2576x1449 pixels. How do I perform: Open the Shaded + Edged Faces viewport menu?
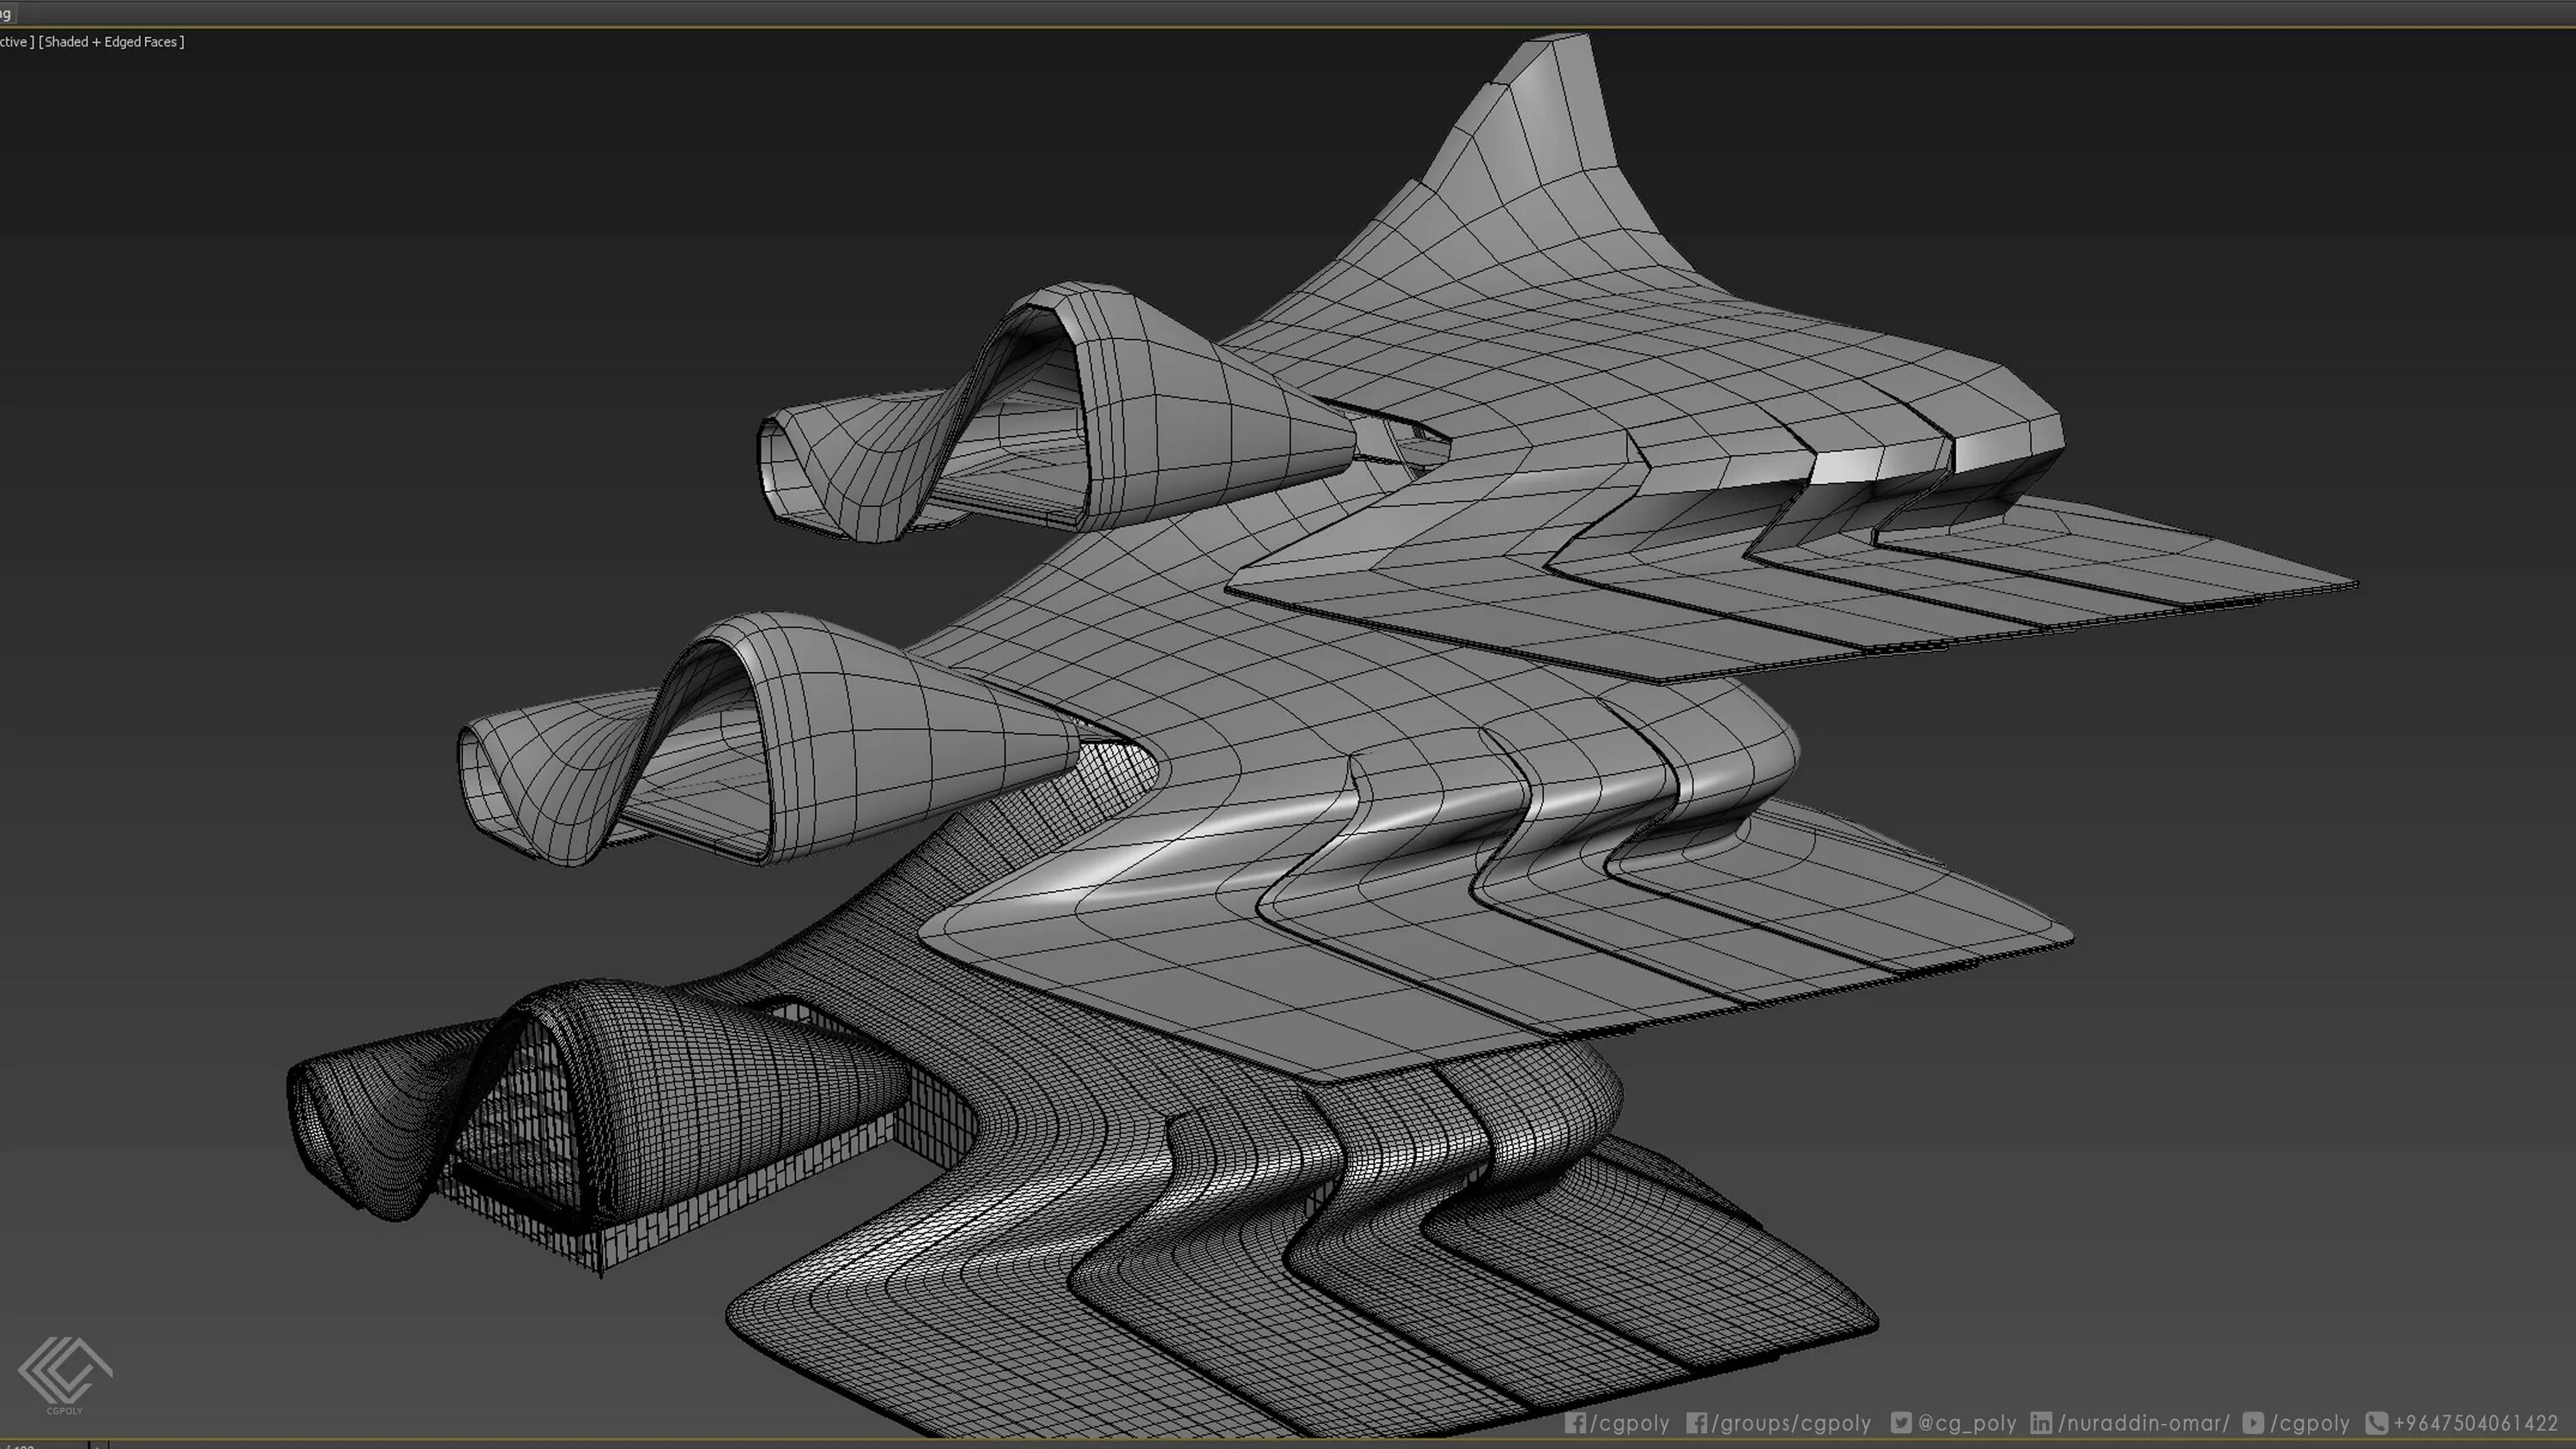(x=111, y=42)
